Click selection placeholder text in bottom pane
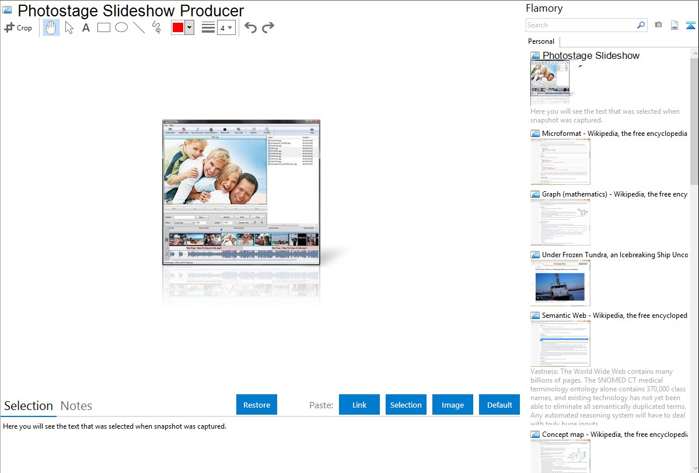The width and height of the screenshot is (699, 473). [x=114, y=426]
